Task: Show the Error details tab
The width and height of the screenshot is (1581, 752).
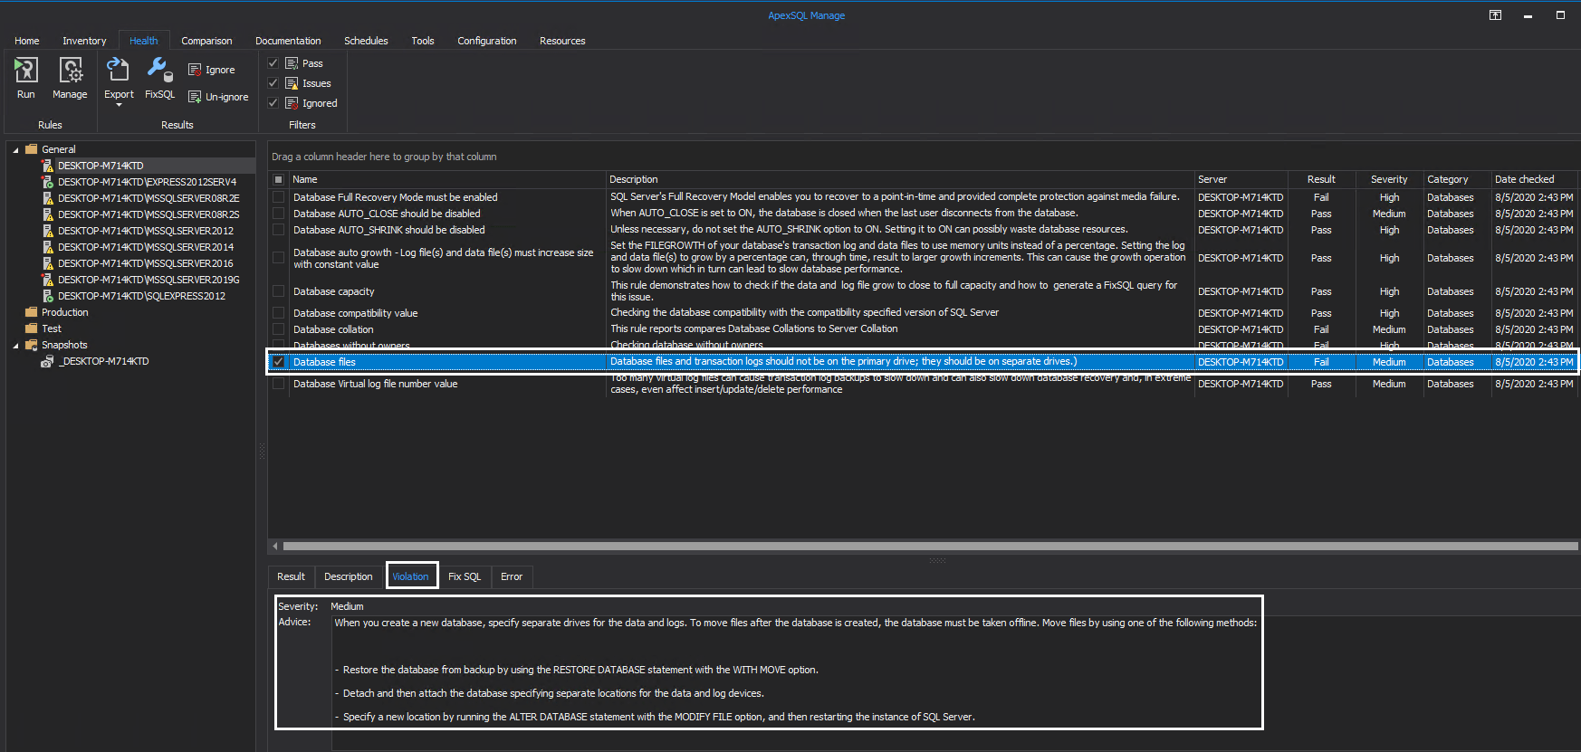Action: coord(512,576)
